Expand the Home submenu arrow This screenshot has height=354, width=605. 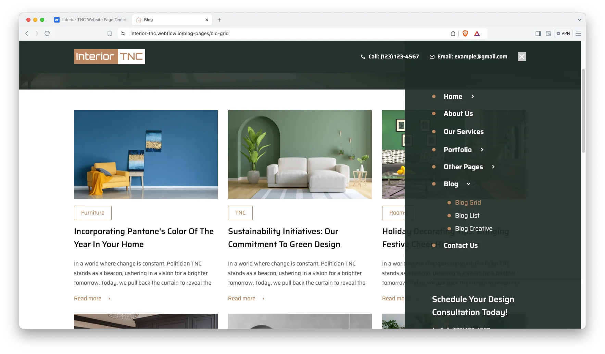[x=472, y=97]
